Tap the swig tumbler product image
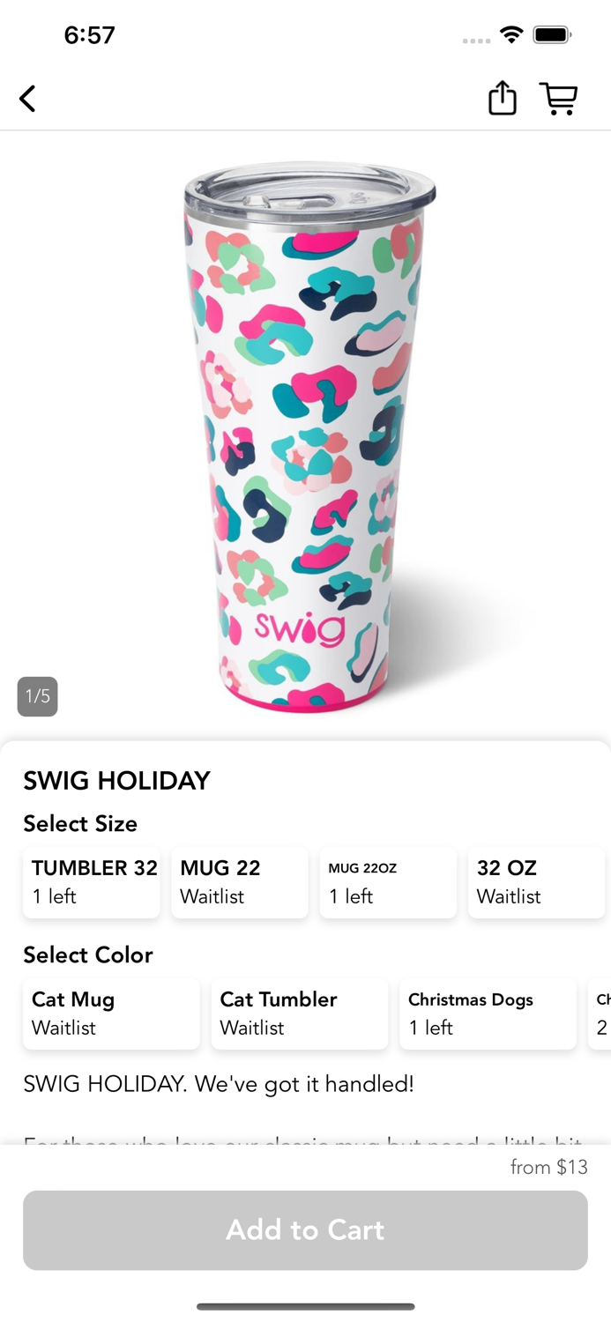 [309, 436]
